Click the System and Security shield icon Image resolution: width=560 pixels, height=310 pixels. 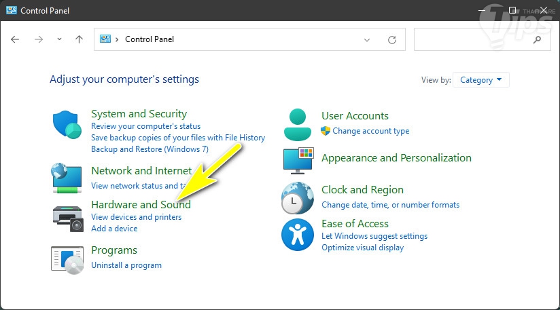pyautogui.click(x=67, y=125)
